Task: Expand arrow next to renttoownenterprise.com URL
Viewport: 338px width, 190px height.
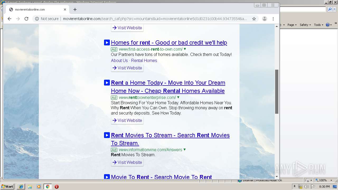Action: (x=178, y=97)
